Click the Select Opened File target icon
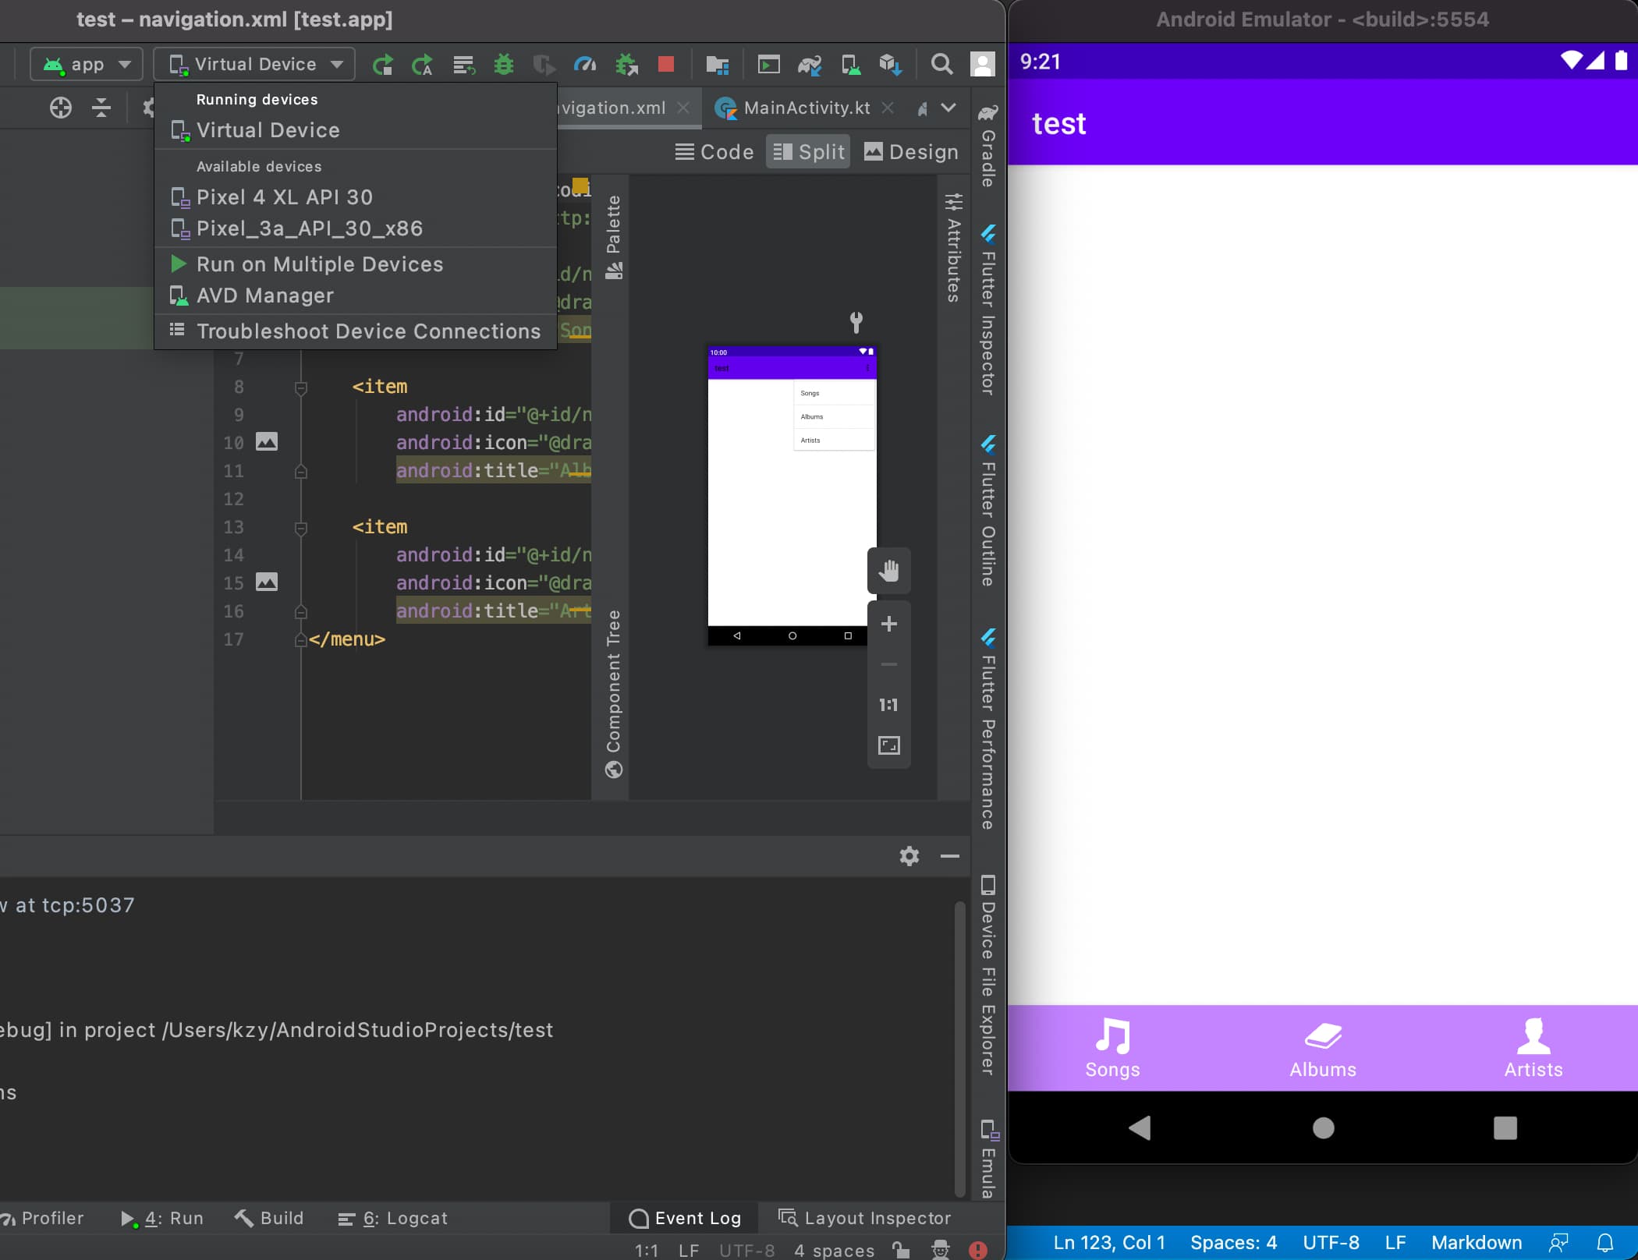Viewport: 1638px width, 1260px height. [61, 108]
